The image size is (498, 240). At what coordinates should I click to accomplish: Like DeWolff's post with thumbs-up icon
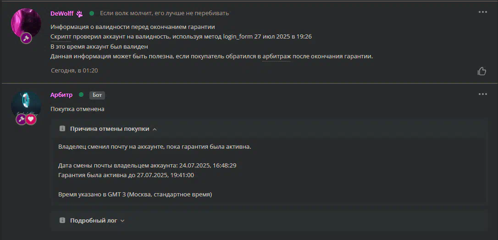481,71
